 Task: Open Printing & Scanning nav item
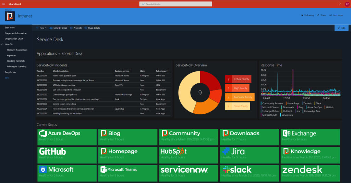click(x=16, y=67)
